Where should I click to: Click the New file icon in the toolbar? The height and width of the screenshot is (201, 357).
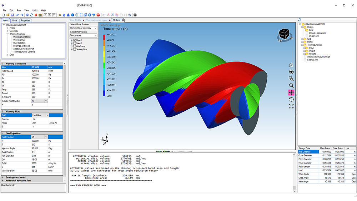(x=4, y=15)
